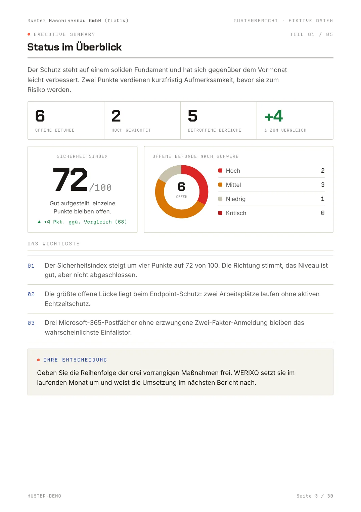The width and height of the screenshot is (361, 512).
Task: Click the Sicherheitsindex score 72
Action: (71, 179)
